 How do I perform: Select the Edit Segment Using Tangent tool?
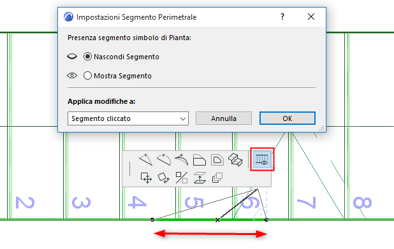tap(182, 160)
